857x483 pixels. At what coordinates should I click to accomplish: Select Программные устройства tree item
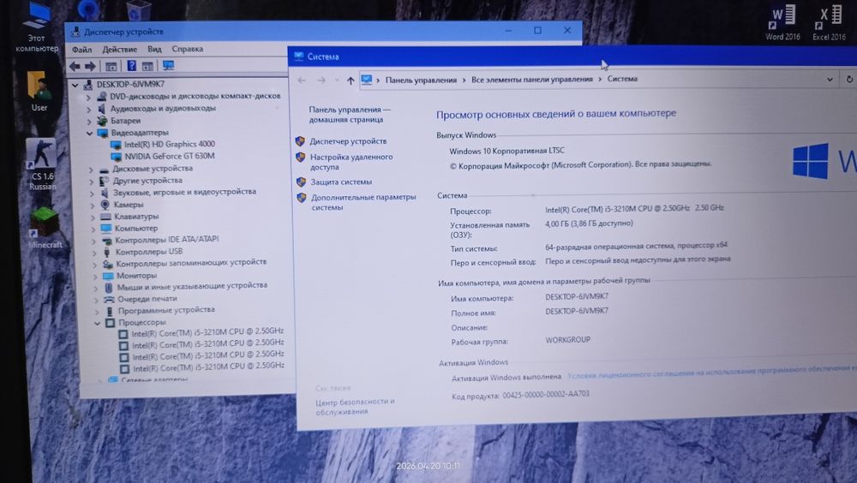pos(167,310)
